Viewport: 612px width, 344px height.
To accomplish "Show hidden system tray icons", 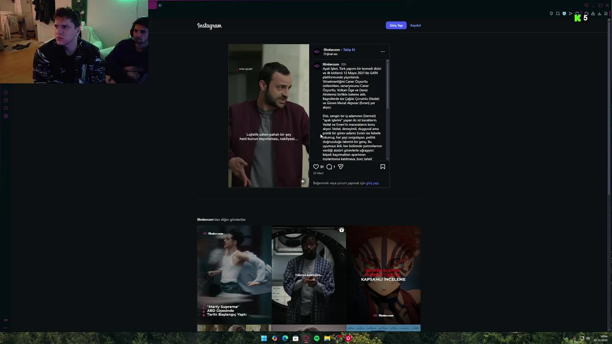I will pos(567,338).
